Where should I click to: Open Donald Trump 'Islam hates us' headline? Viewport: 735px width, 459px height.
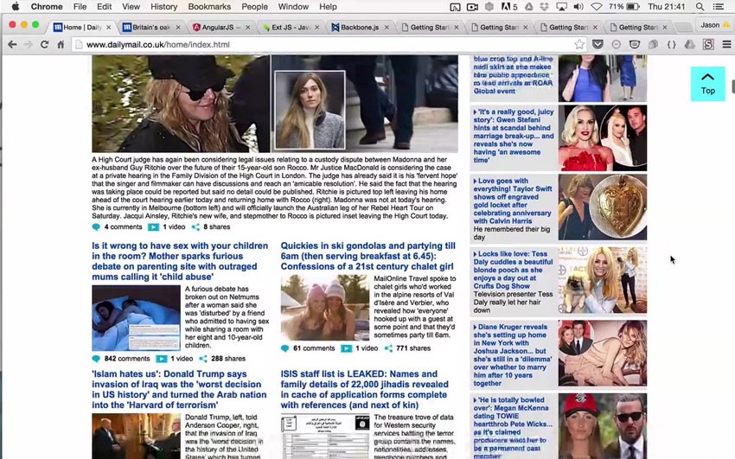tap(179, 390)
